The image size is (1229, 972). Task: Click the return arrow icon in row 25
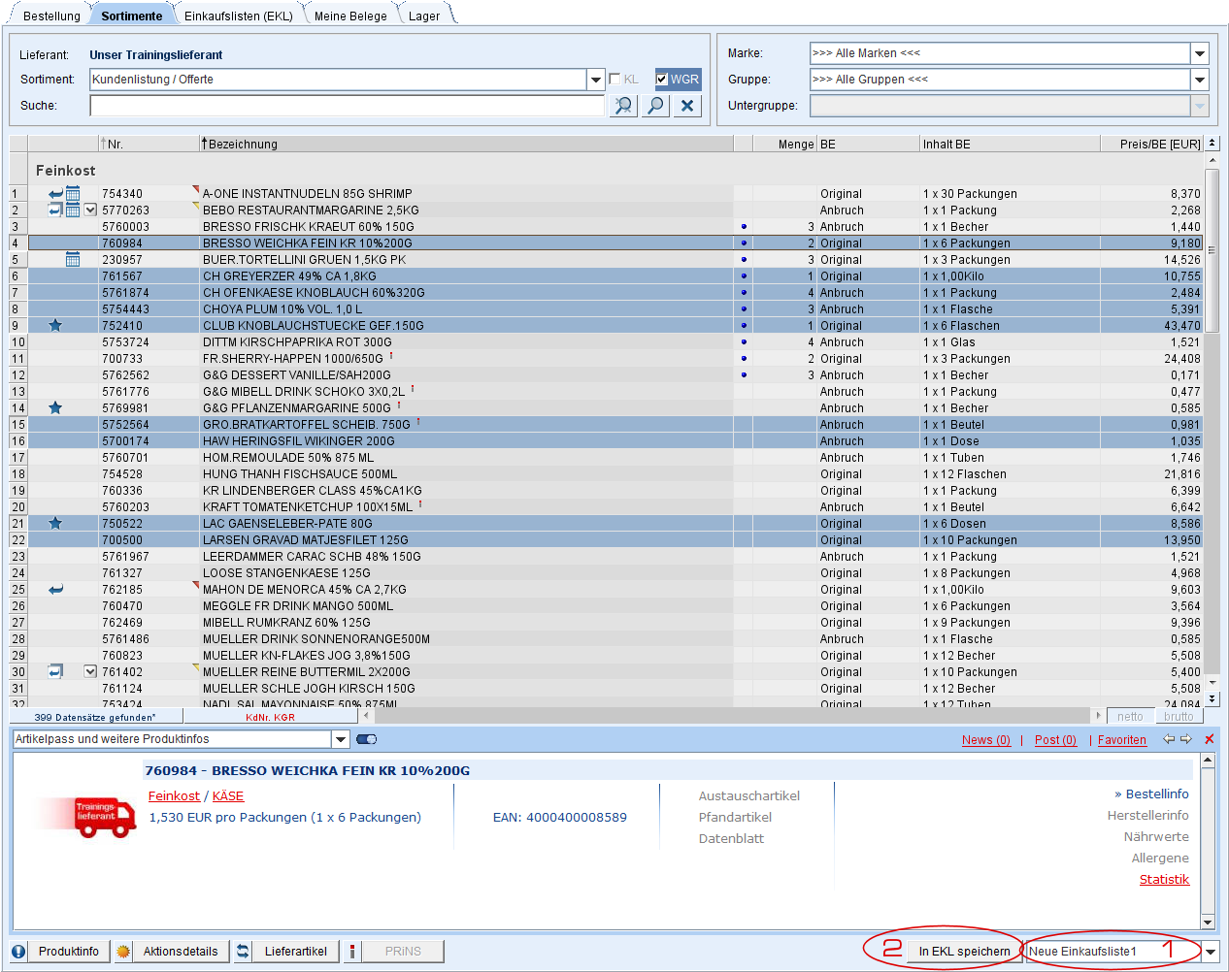click(x=55, y=590)
